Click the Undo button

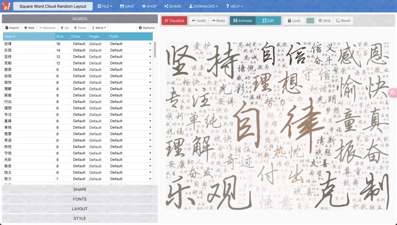click(x=199, y=21)
